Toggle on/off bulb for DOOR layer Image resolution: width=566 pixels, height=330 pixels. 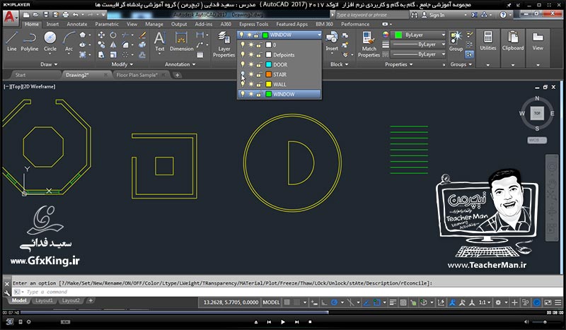click(x=243, y=64)
